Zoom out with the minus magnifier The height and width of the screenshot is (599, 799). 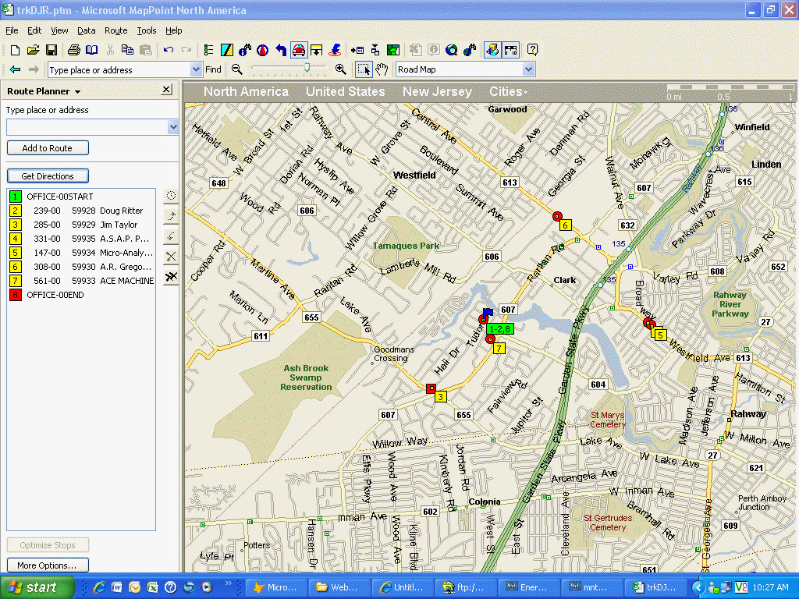236,69
